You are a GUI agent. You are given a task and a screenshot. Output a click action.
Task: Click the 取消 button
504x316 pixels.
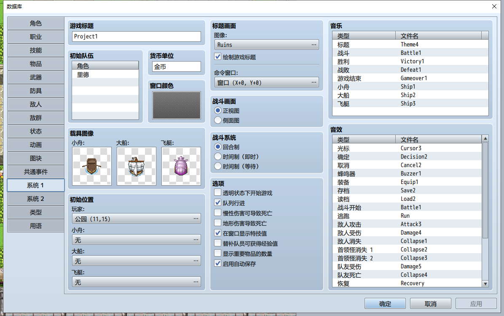click(431, 303)
